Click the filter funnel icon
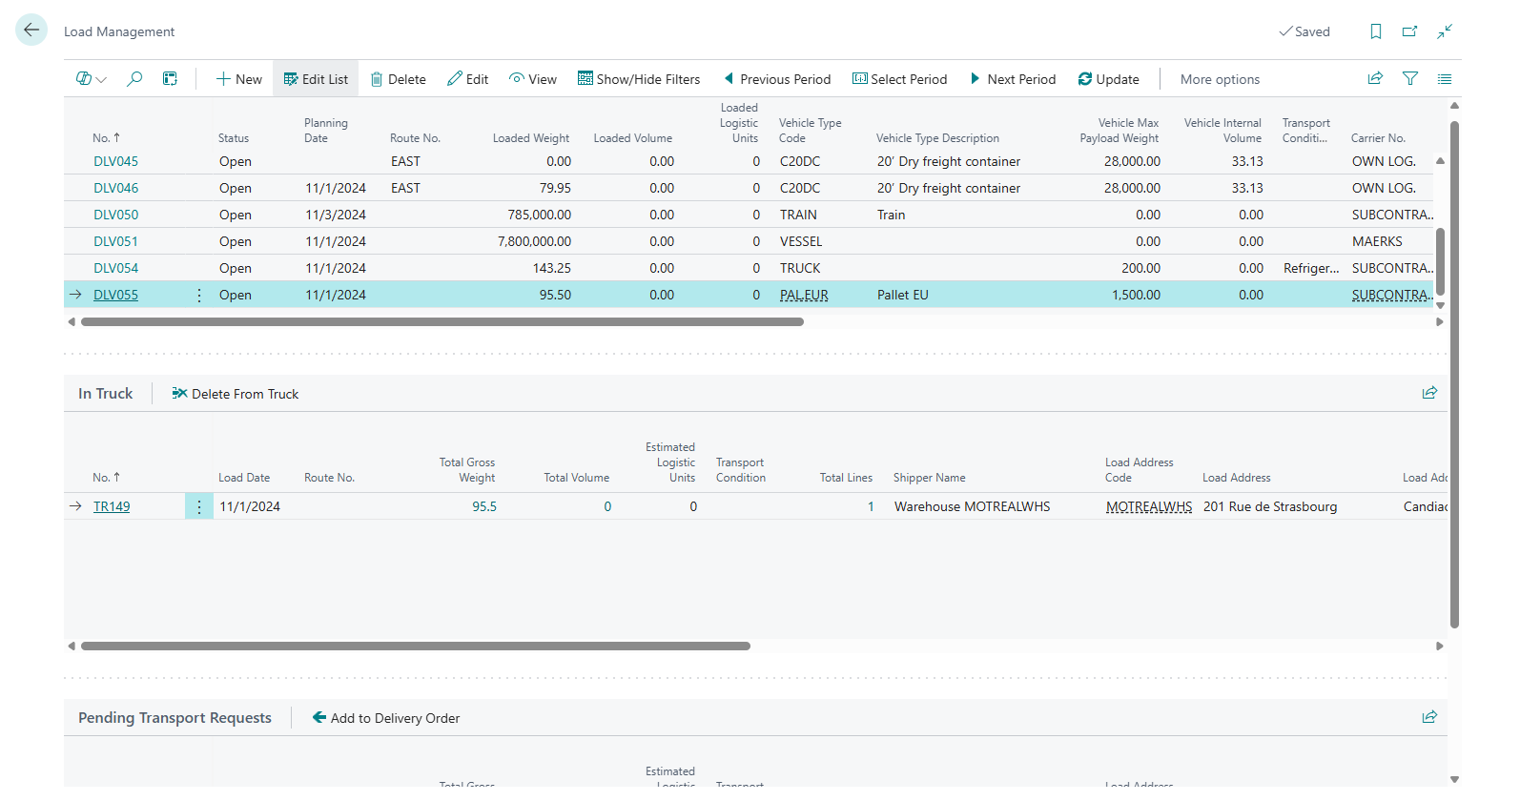 pyautogui.click(x=1409, y=79)
